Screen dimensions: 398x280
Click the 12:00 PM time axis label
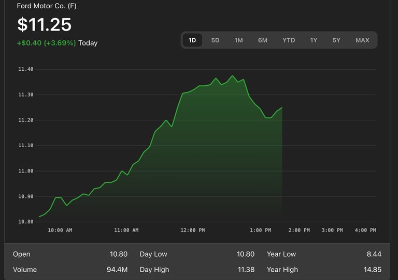point(193,230)
